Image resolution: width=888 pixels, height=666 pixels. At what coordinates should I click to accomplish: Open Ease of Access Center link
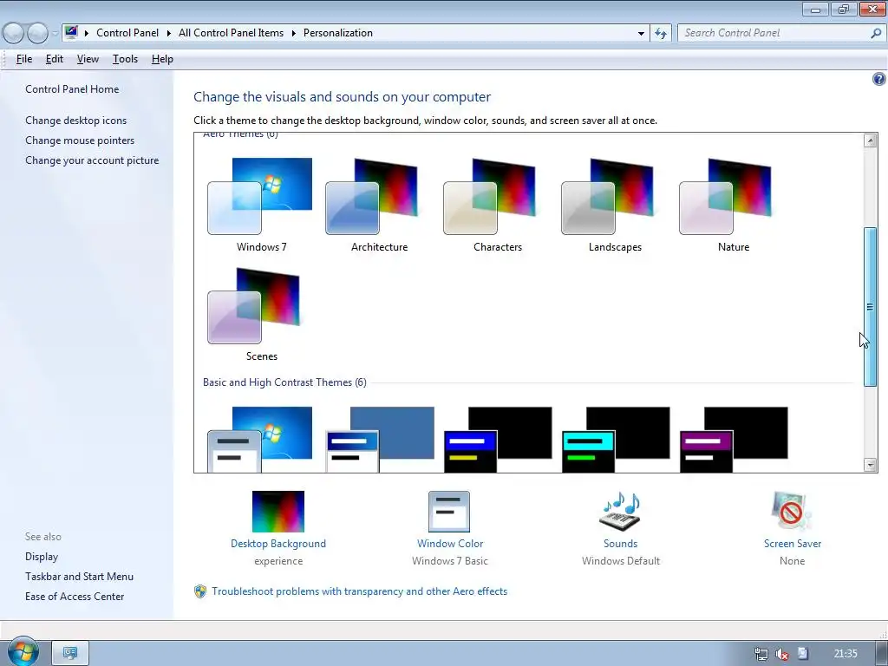(75, 596)
